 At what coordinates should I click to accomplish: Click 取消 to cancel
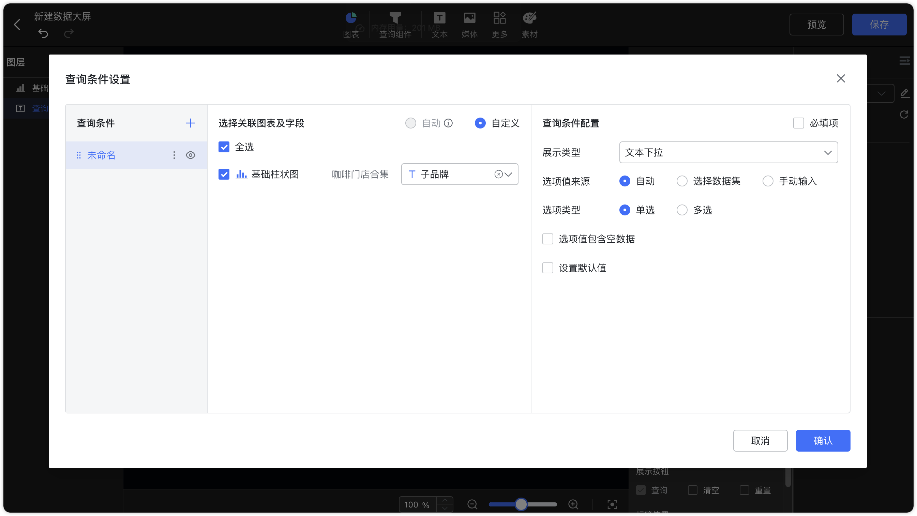coord(760,441)
